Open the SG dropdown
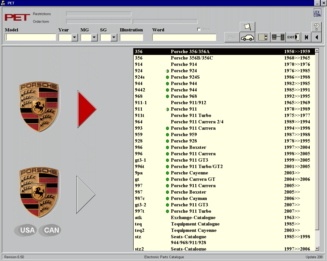327x261 pixels. pyautogui.click(x=114, y=38)
